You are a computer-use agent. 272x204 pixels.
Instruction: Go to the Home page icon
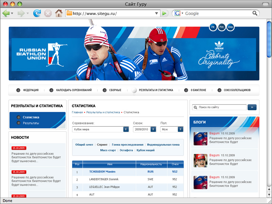click(58, 13)
